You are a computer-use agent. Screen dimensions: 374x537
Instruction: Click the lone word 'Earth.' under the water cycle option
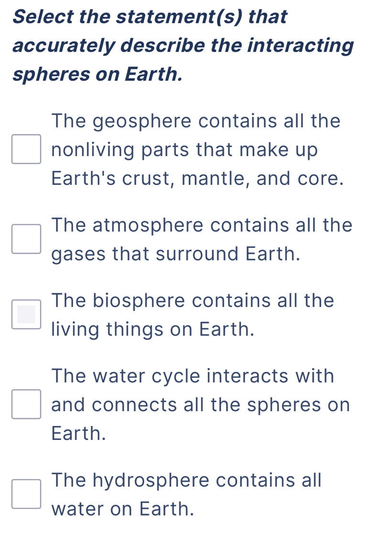78,434
